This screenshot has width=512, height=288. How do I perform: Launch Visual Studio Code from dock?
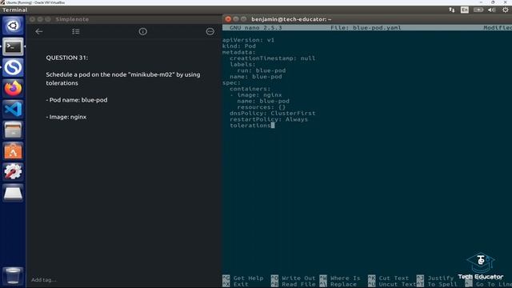coord(13,109)
